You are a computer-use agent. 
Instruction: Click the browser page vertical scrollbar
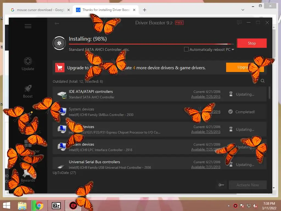coord(274,43)
